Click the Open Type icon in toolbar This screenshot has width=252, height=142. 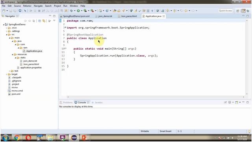(x=115, y=11)
